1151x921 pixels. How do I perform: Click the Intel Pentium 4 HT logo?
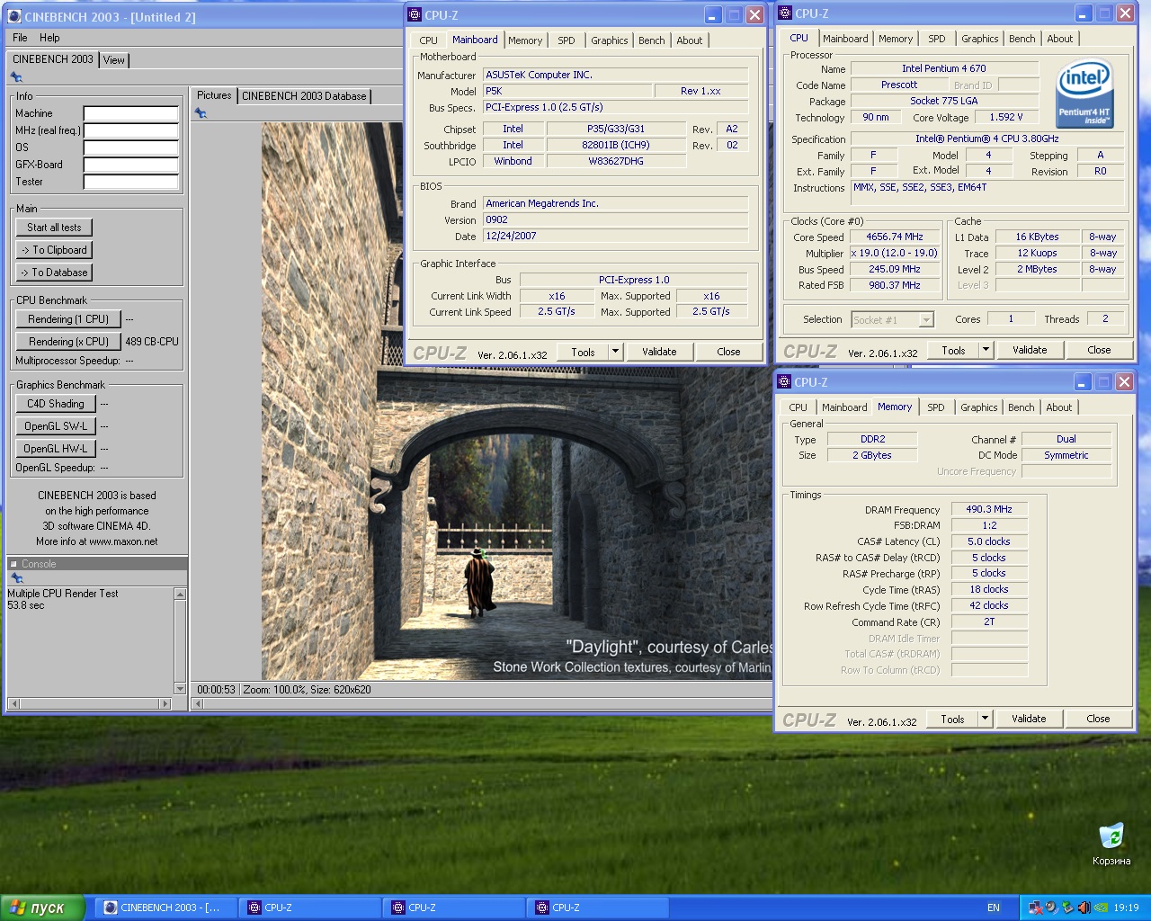coord(1084,94)
